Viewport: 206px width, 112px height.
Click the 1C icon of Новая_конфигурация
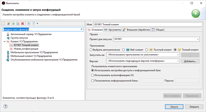pos(11,49)
